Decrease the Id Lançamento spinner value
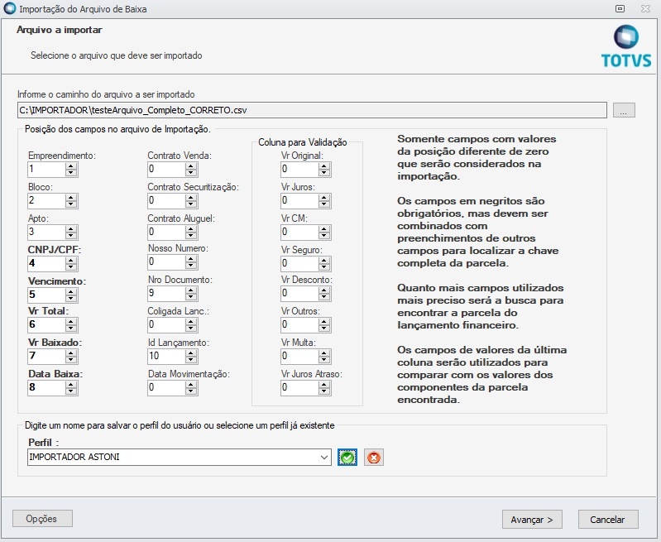Image resolution: width=661 pixels, height=542 pixels. (x=191, y=360)
